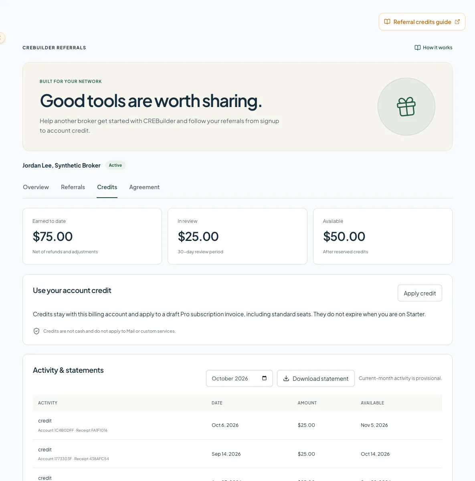
Task: Click the calendar icon in the month field
Action: coord(264,378)
